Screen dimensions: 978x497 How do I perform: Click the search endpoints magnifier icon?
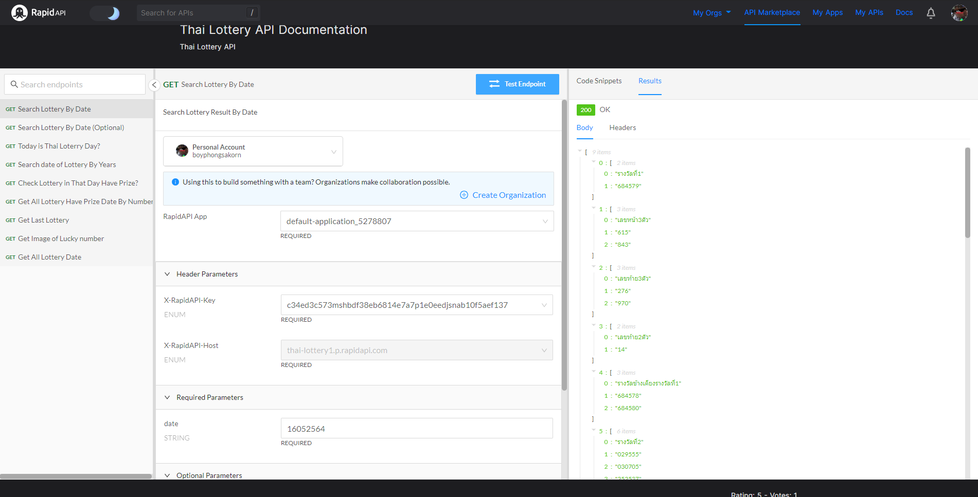tap(14, 84)
